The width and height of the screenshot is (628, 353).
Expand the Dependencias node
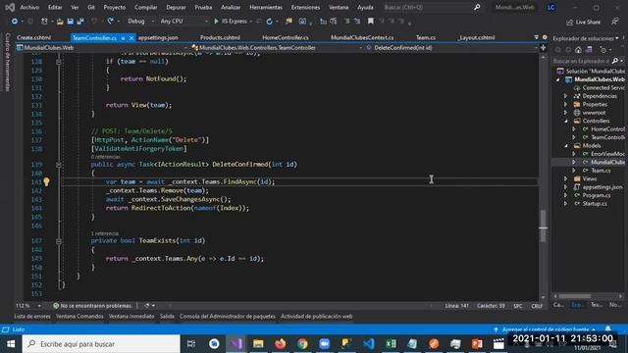click(566, 96)
